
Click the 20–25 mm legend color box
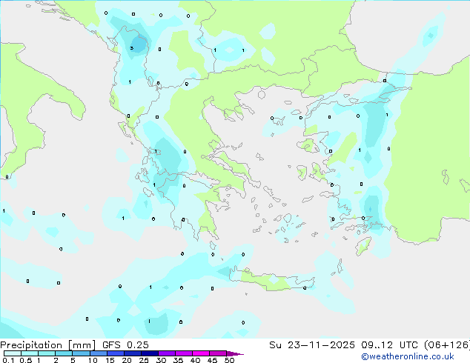tap(132, 353)
